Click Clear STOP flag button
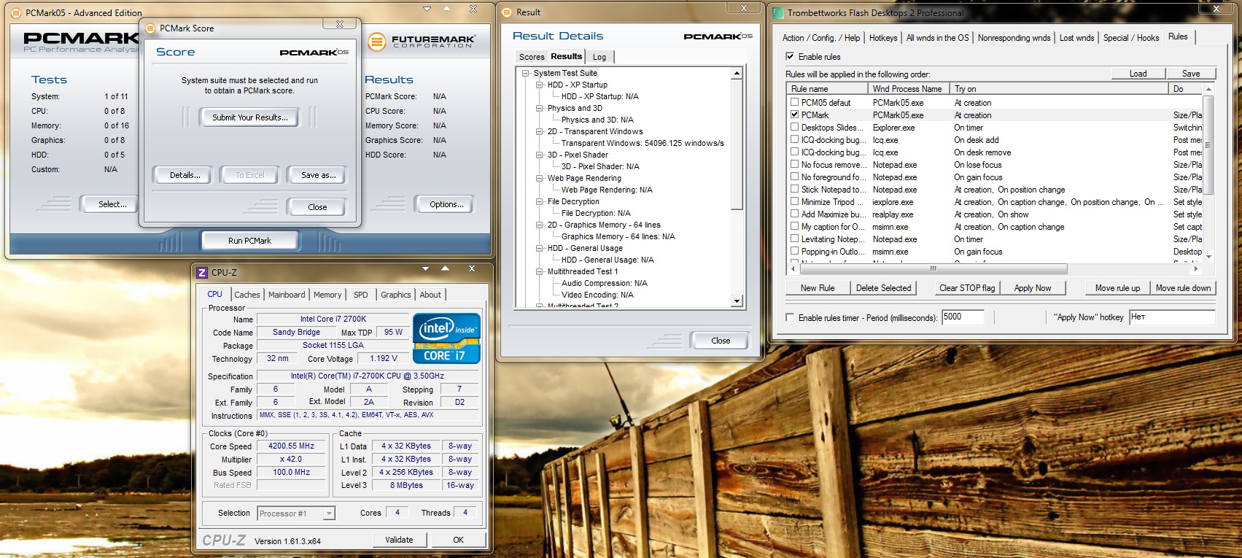Image resolution: width=1242 pixels, height=558 pixels. [967, 288]
